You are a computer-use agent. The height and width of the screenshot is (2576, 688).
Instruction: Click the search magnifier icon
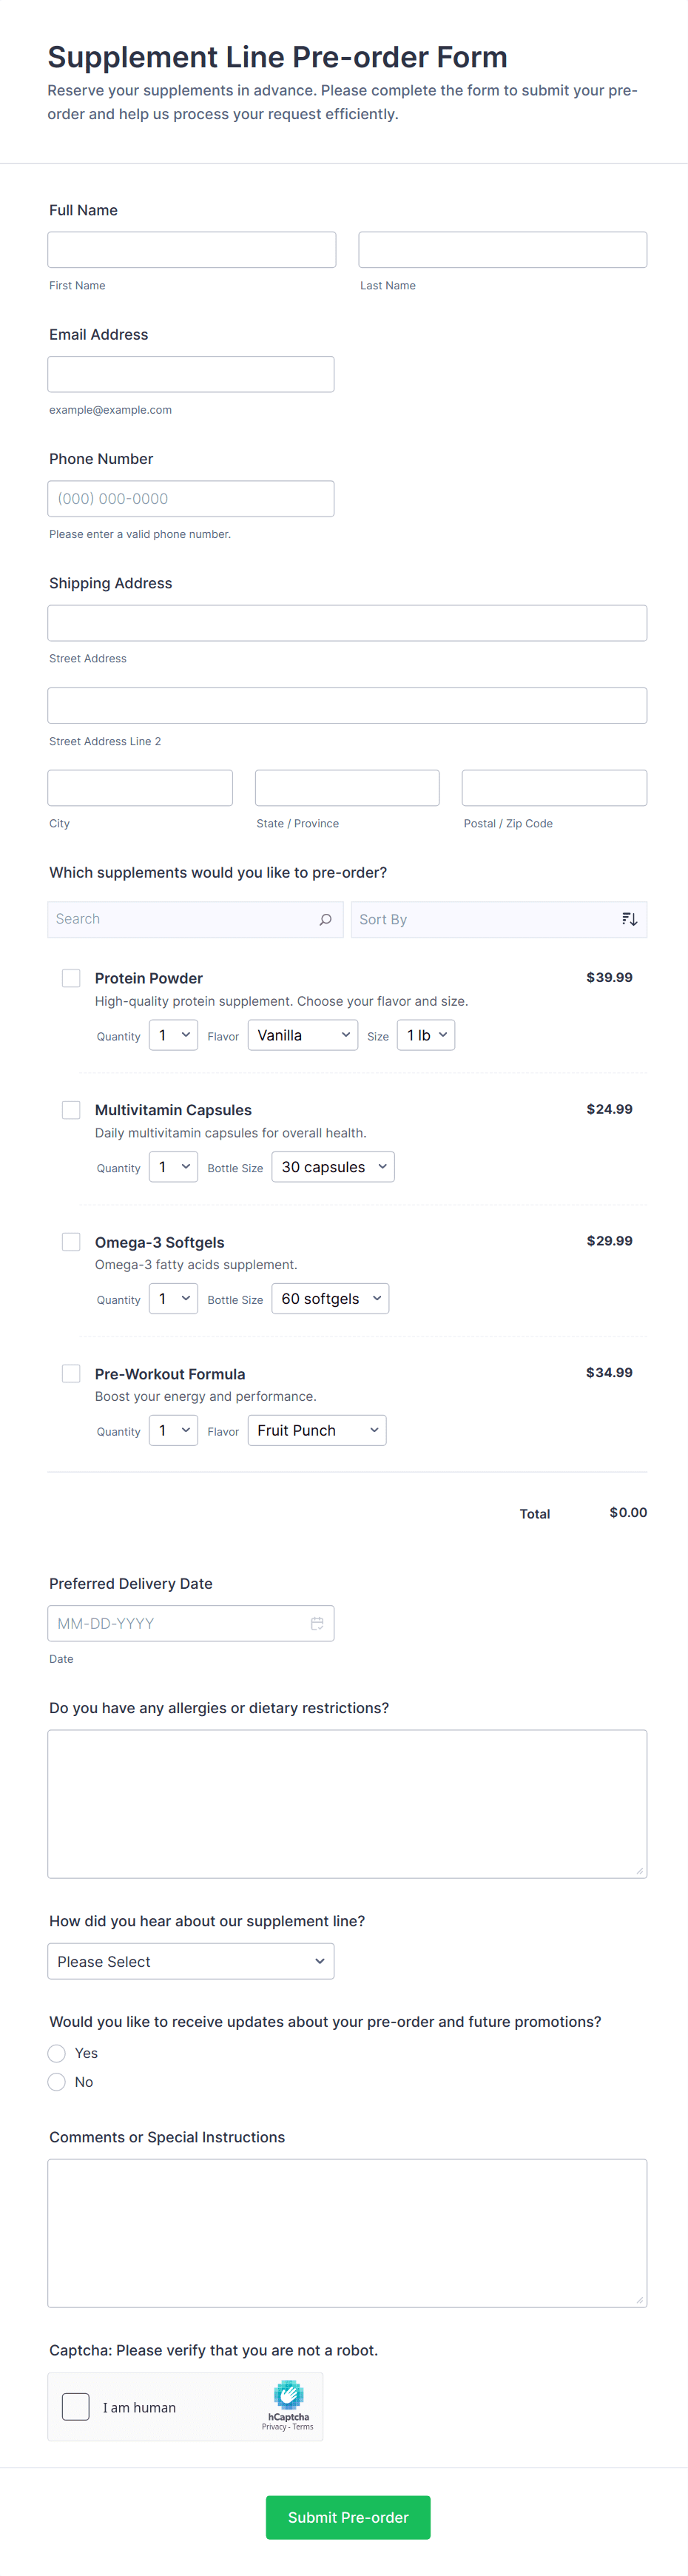click(325, 919)
